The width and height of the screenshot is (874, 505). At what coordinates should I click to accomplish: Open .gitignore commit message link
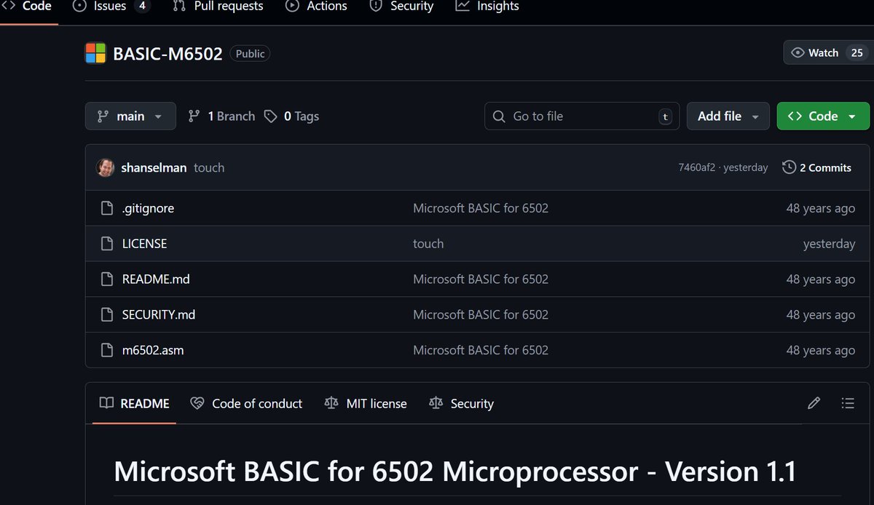coord(481,208)
